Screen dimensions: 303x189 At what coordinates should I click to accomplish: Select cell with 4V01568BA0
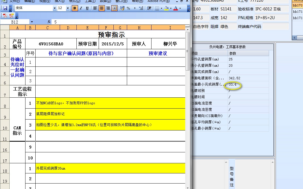tap(51, 44)
